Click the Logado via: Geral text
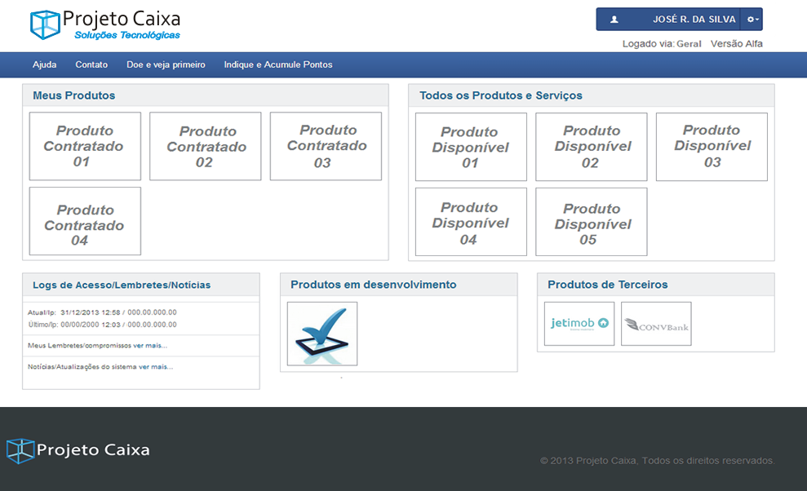This screenshot has height=491, width=807. 662,44
